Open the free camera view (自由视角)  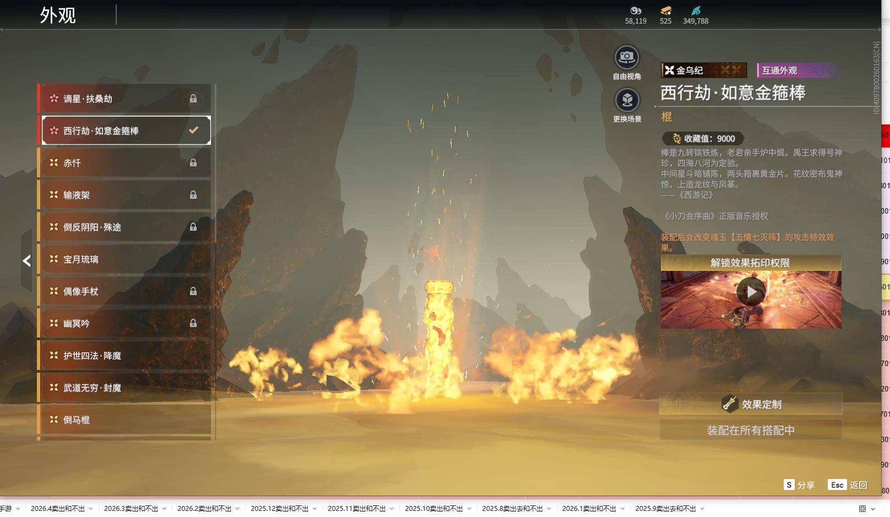tap(626, 58)
